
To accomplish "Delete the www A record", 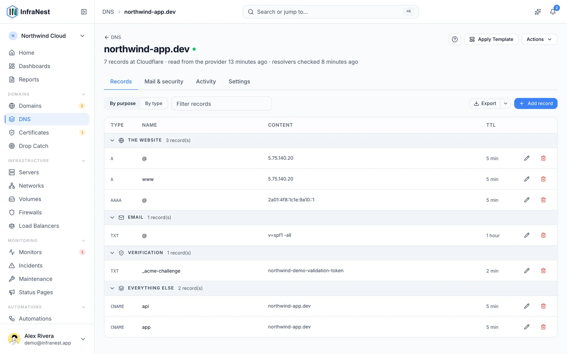I will (543, 179).
